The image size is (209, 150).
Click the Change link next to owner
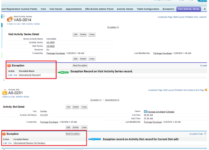tap(170, 112)
